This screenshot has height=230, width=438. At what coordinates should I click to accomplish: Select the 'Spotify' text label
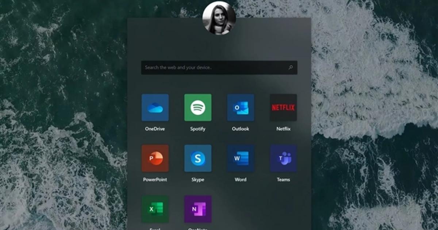click(198, 129)
